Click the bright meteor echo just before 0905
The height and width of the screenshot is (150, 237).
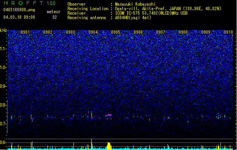[109, 115]
